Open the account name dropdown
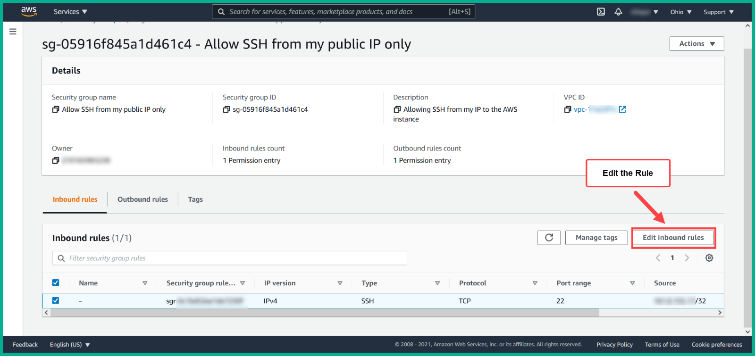This screenshot has height=356, width=755. coord(645,12)
